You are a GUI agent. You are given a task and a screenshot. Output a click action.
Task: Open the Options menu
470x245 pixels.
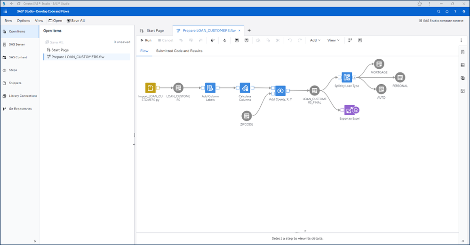coord(24,21)
